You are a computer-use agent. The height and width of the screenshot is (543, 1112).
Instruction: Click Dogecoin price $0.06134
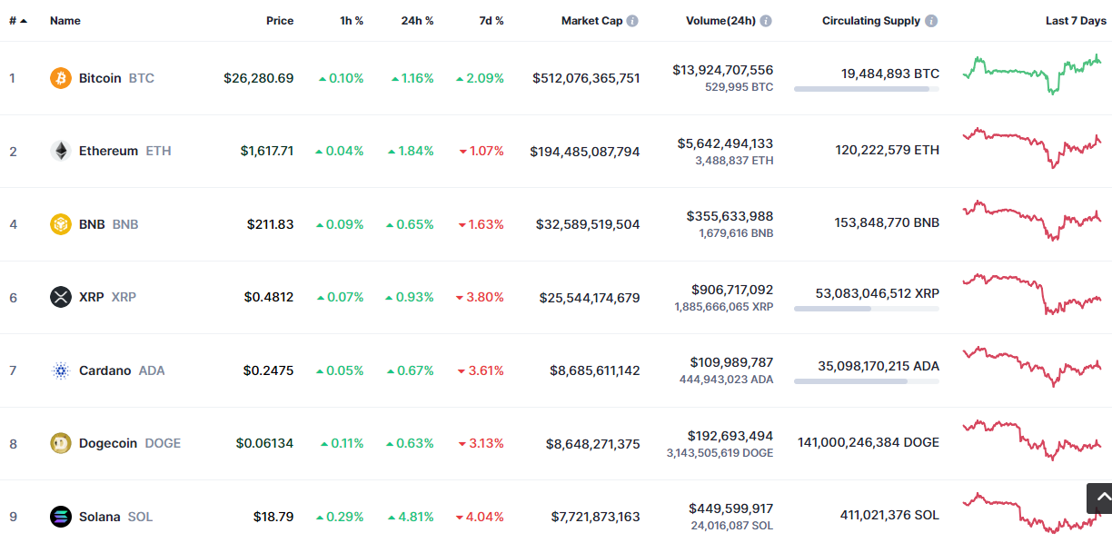tap(265, 443)
